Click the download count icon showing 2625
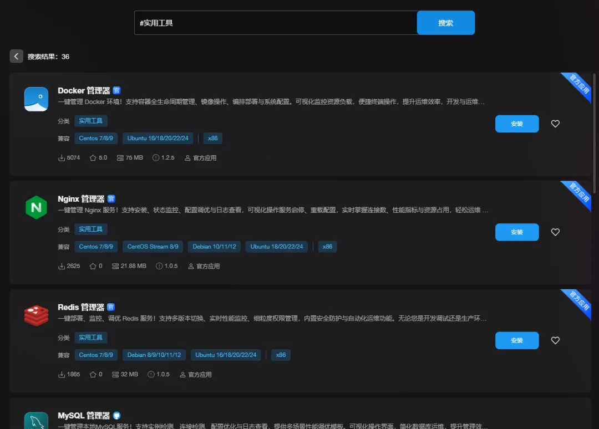This screenshot has width=599, height=429. click(61, 266)
